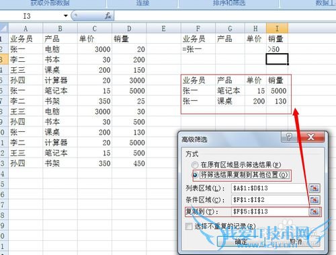This screenshot has width=336, height=255.
Task: Click the formula bar input area
Action: pyautogui.click(x=225, y=16)
